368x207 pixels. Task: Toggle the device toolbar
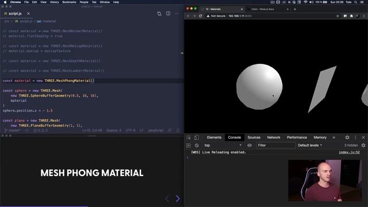pos(197,137)
